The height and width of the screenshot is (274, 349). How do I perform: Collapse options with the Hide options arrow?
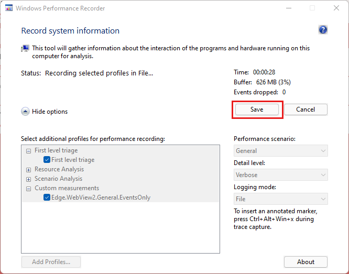(25, 111)
